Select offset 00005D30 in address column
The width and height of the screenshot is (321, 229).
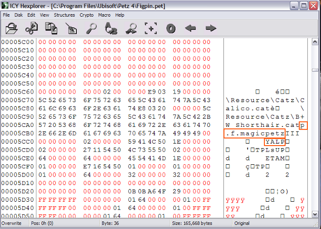point(18,200)
